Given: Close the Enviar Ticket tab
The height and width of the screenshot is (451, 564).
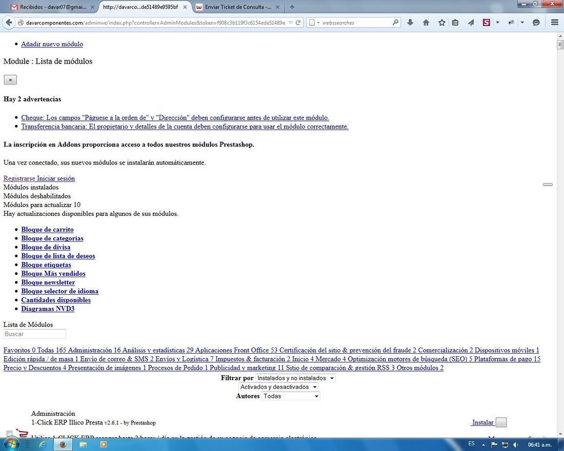Looking at the screenshot, I should click(x=278, y=7).
